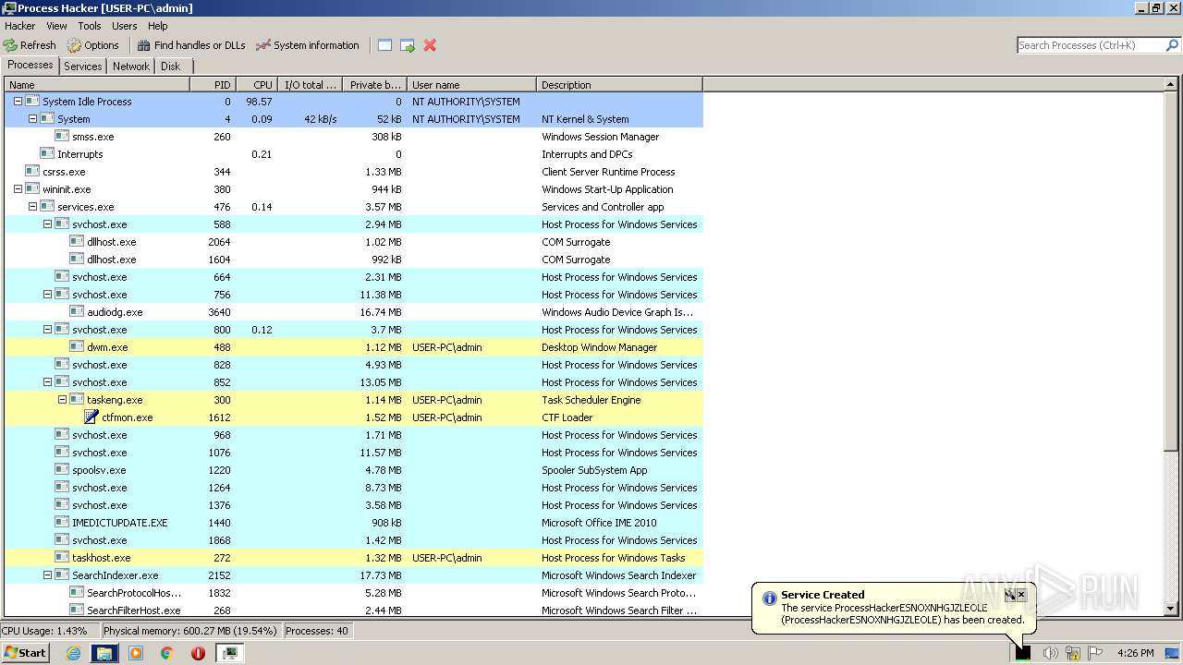Click the ctfmon.exe process icon

click(x=91, y=417)
